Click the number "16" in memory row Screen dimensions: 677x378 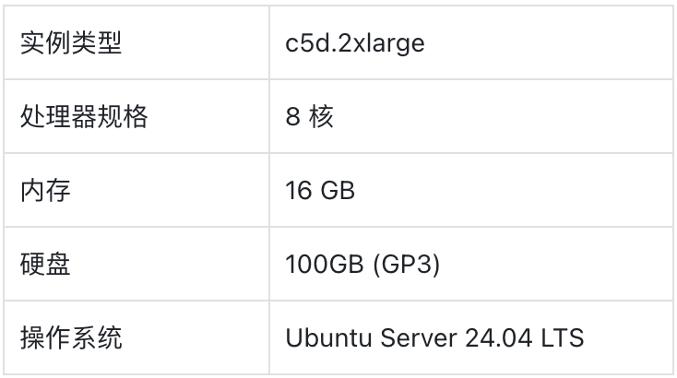(298, 191)
